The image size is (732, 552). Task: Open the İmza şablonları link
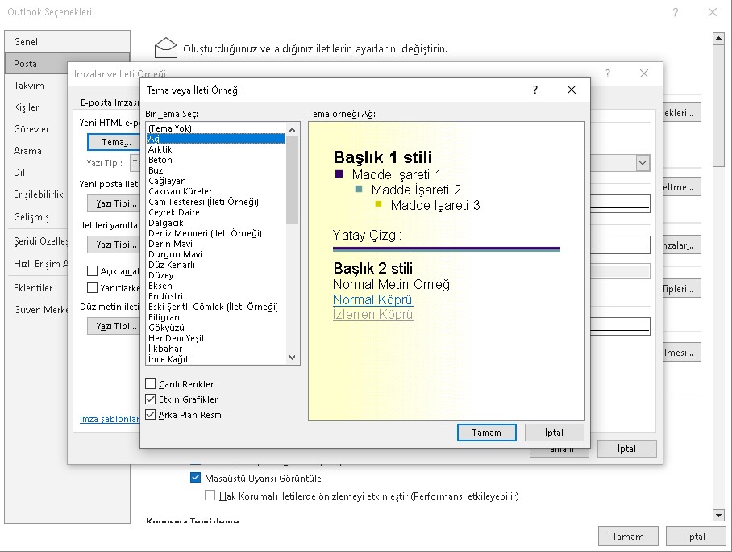pos(110,419)
